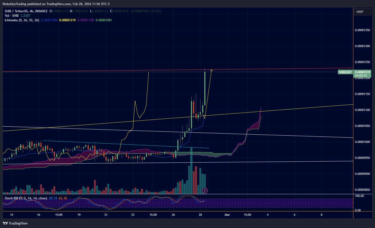Click the date label 8 on time axis

[322, 215]
